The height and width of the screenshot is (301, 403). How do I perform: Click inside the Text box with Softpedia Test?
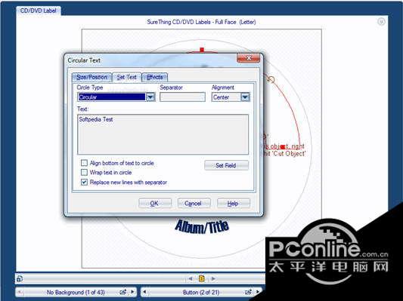pos(163,134)
